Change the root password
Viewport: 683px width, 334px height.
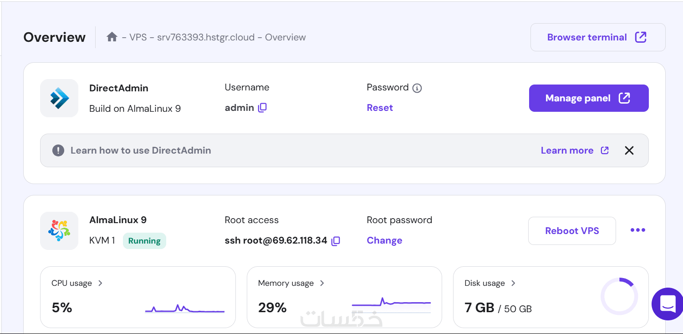(x=384, y=240)
